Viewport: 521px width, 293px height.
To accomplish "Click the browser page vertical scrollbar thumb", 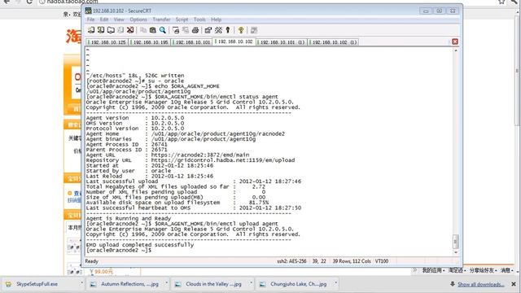I will pyautogui.click(x=518, y=70).
